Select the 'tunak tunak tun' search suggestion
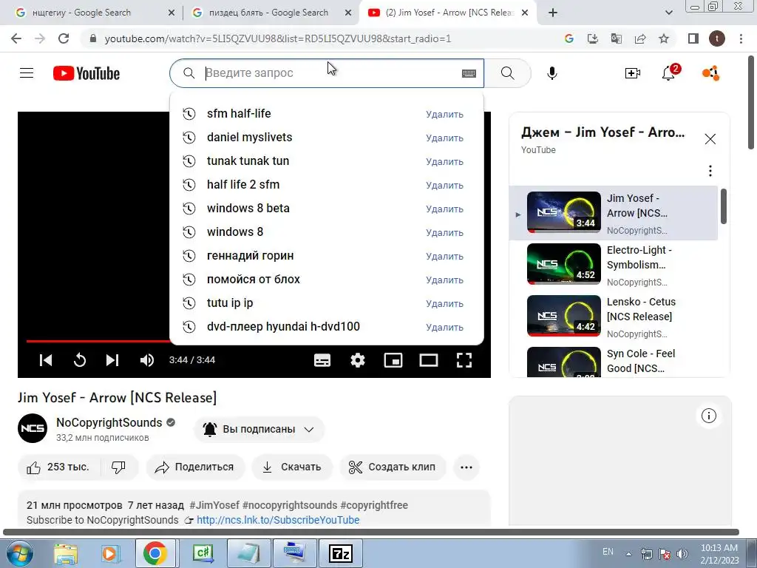The image size is (757, 568). click(326, 160)
